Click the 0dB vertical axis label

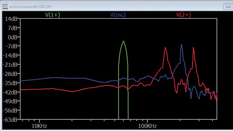click(x=13, y=37)
